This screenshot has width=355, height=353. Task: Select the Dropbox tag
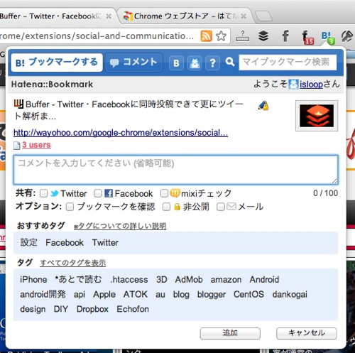92,309
